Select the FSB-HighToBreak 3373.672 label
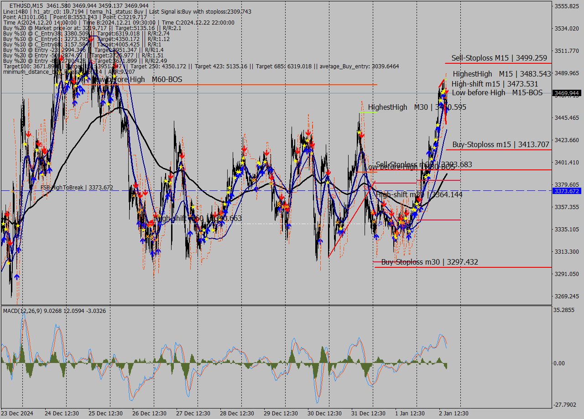Screen dimensions: 584x419 pos(77,188)
